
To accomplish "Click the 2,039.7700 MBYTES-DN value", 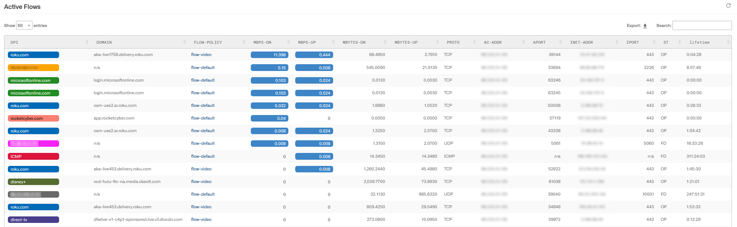I will pyautogui.click(x=374, y=182).
